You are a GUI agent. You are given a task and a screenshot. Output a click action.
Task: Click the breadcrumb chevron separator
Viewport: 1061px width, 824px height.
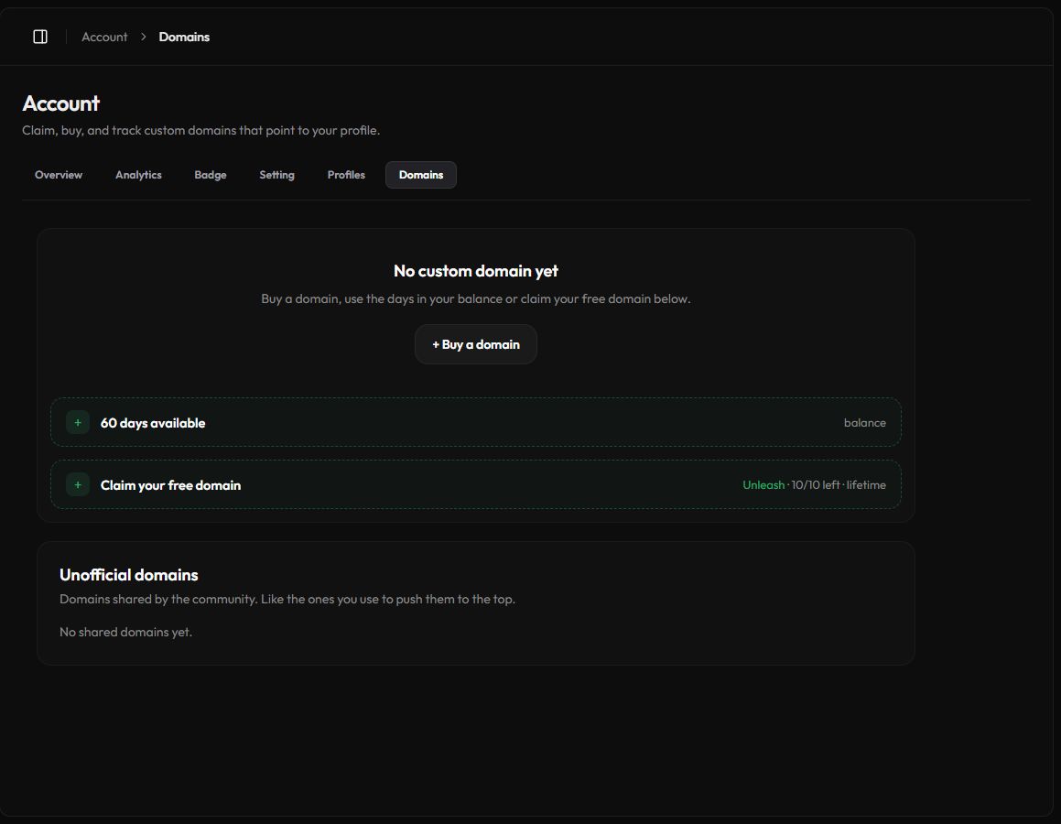[x=144, y=38]
